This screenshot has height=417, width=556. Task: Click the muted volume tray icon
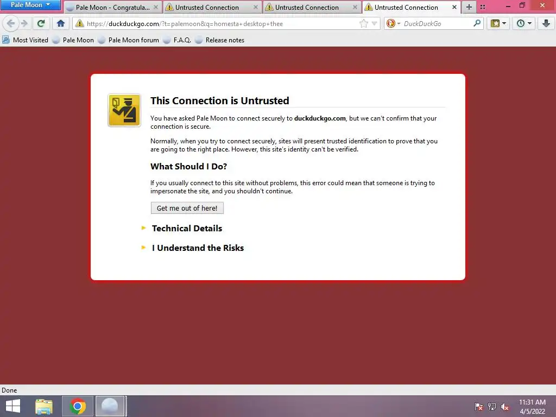(504, 407)
